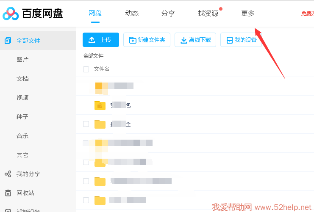Click the All Files sidebar icon
Image resolution: width=314 pixels, height=212 pixels.
pos(8,41)
